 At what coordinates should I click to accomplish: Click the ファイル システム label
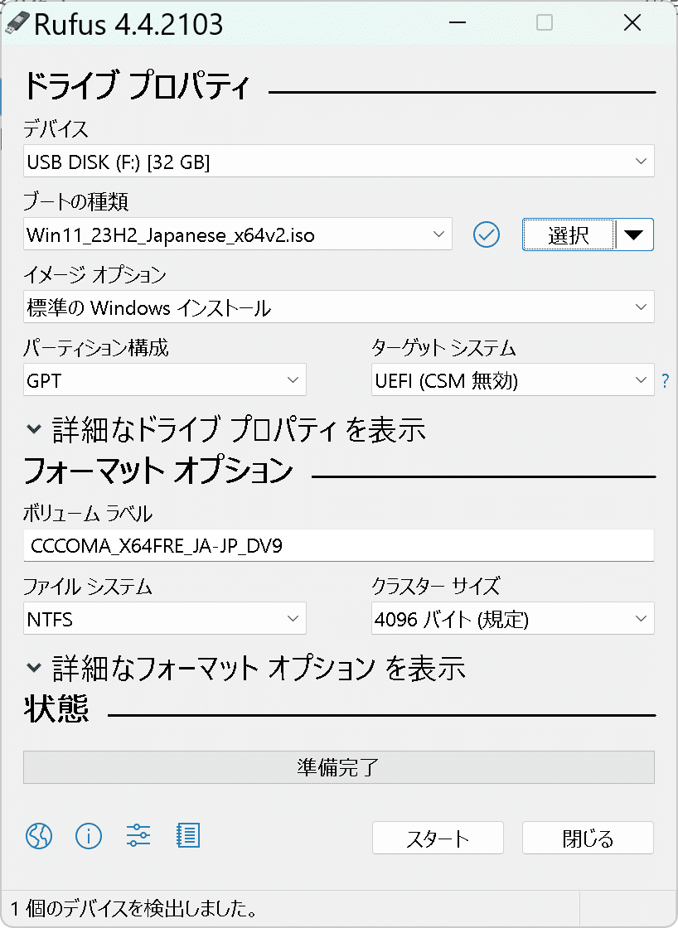pyautogui.click(x=88, y=586)
